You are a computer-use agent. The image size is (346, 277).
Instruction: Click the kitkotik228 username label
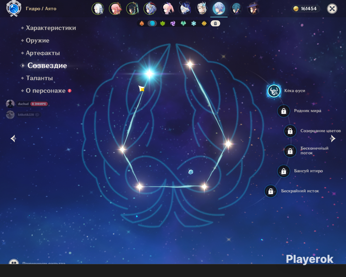[x=26, y=115]
